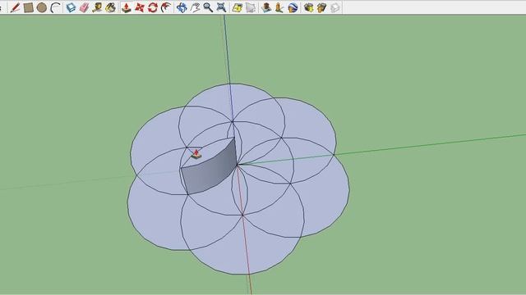Activate the Pan hand tool
This screenshot has width=526, height=295.
click(x=195, y=7)
